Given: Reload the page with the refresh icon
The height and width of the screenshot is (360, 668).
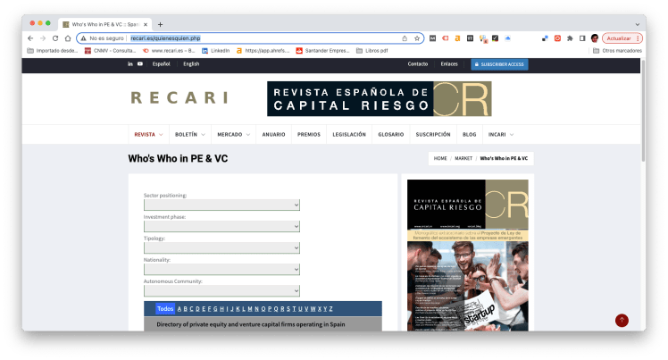Looking at the screenshot, I should pos(55,38).
